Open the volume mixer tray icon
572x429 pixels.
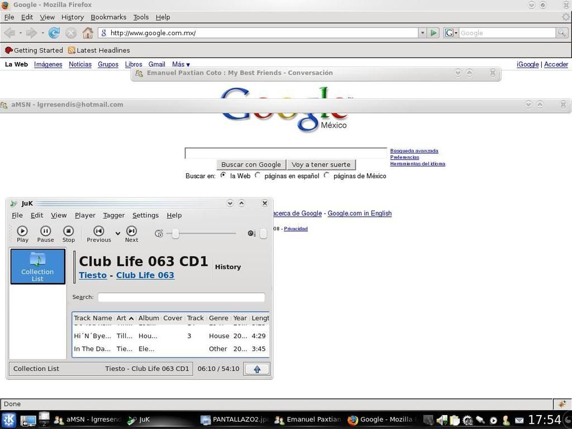[442, 421]
